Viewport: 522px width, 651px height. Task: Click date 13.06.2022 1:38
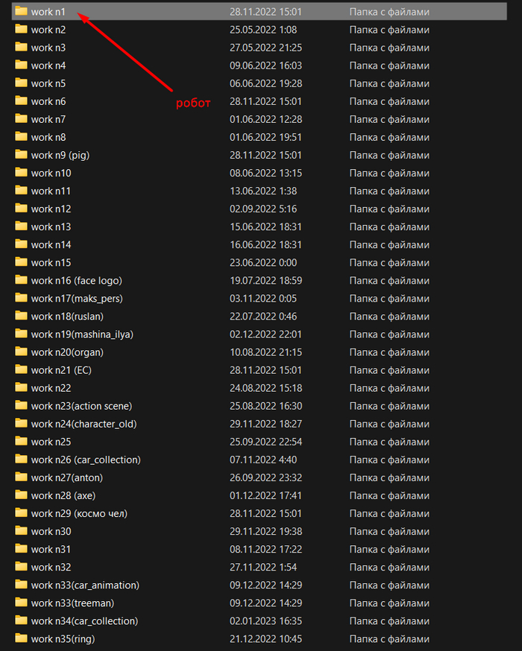(263, 191)
